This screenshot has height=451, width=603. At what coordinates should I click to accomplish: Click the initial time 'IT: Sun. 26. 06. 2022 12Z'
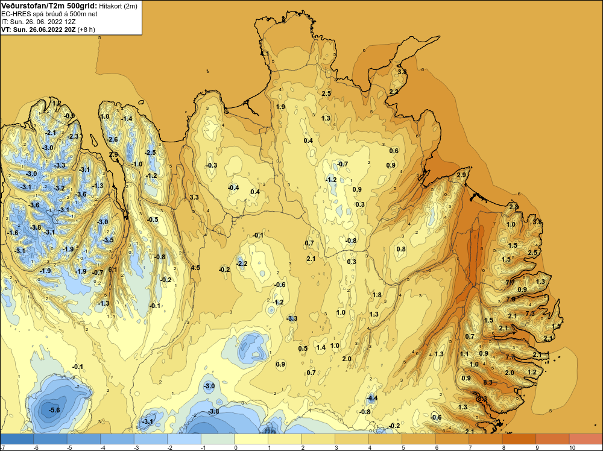coord(39,22)
